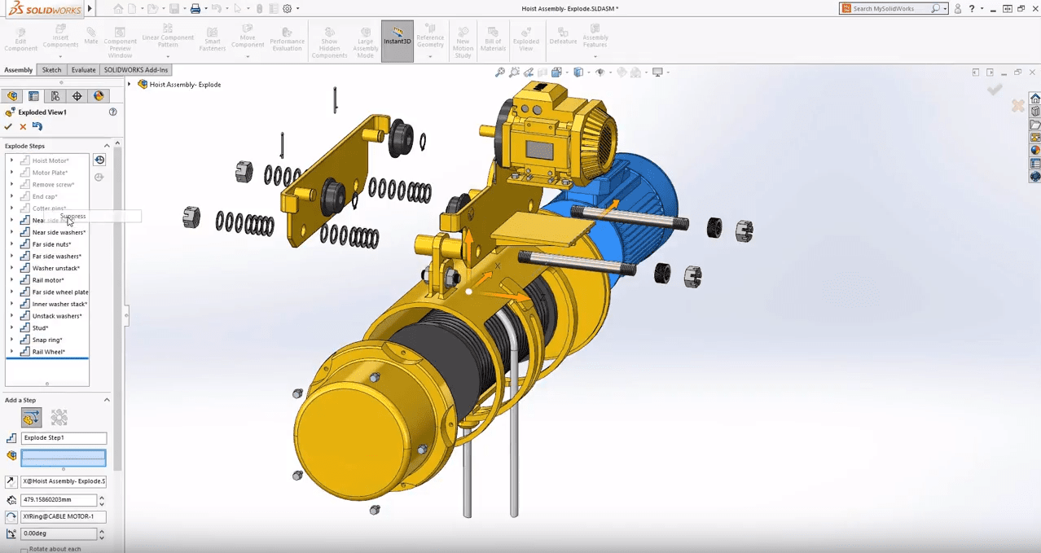Open the Reference Geometry dropdown arrow
This screenshot has width=1041, height=553.
pos(430,56)
